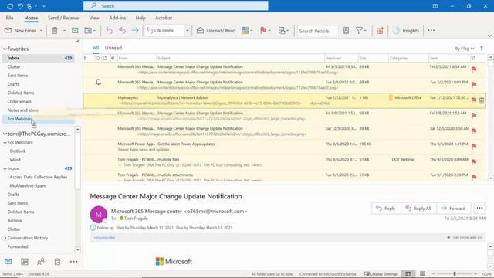This screenshot has height=278, width=494.
Task: Click the Filter Email funnel icon
Action: (x=359, y=31)
